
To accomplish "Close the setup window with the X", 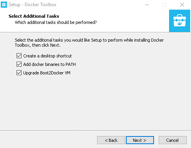I will (x=182, y=5).
